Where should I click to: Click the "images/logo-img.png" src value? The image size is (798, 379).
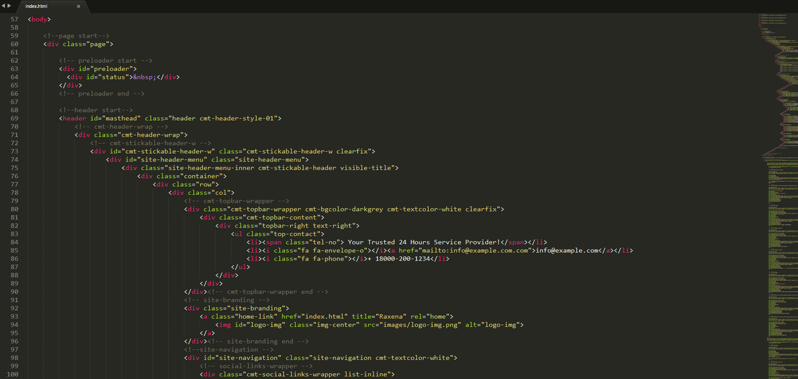[420, 325]
